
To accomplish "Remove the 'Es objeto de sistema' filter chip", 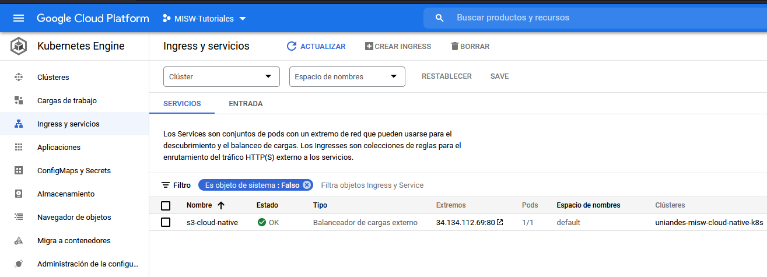I will click(307, 185).
